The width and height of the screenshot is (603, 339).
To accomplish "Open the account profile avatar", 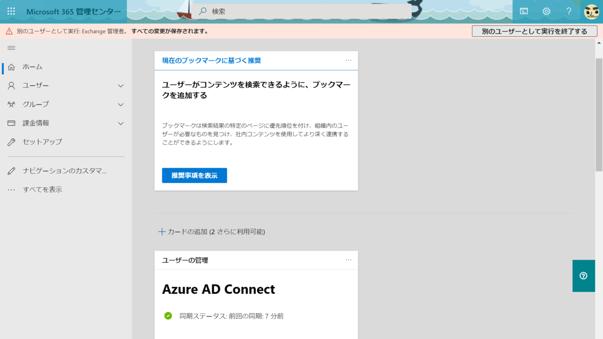I will (591, 12).
